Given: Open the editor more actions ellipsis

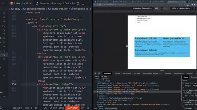Looking at the screenshot, I should pyautogui.click(x=88, y=3).
